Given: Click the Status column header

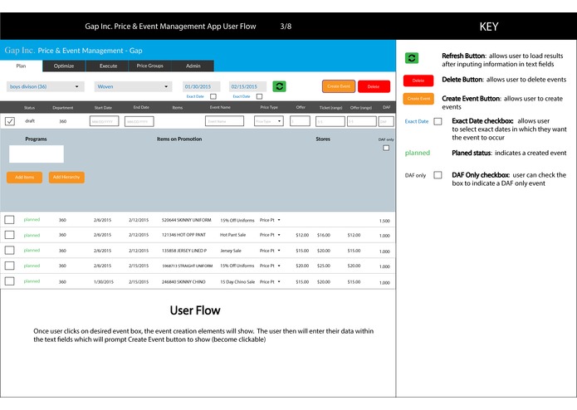Looking at the screenshot, I should click(x=29, y=108).
